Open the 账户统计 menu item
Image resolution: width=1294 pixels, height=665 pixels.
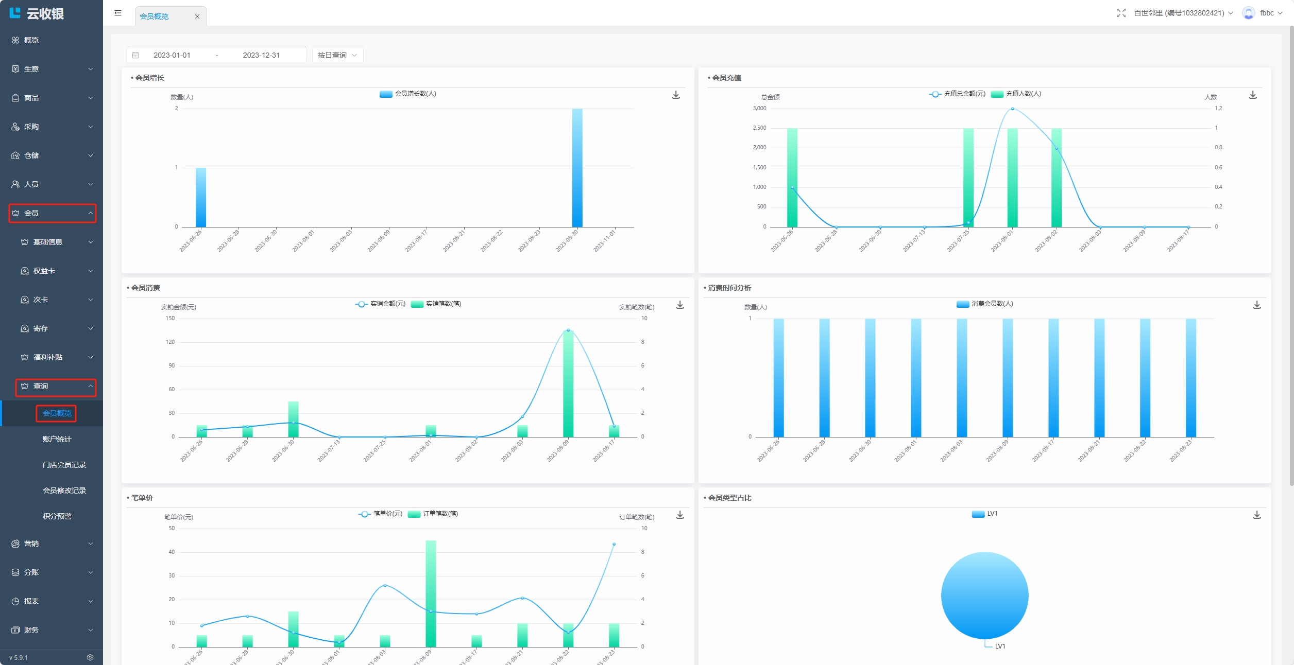pyautogui.click(x=57, y=439)
